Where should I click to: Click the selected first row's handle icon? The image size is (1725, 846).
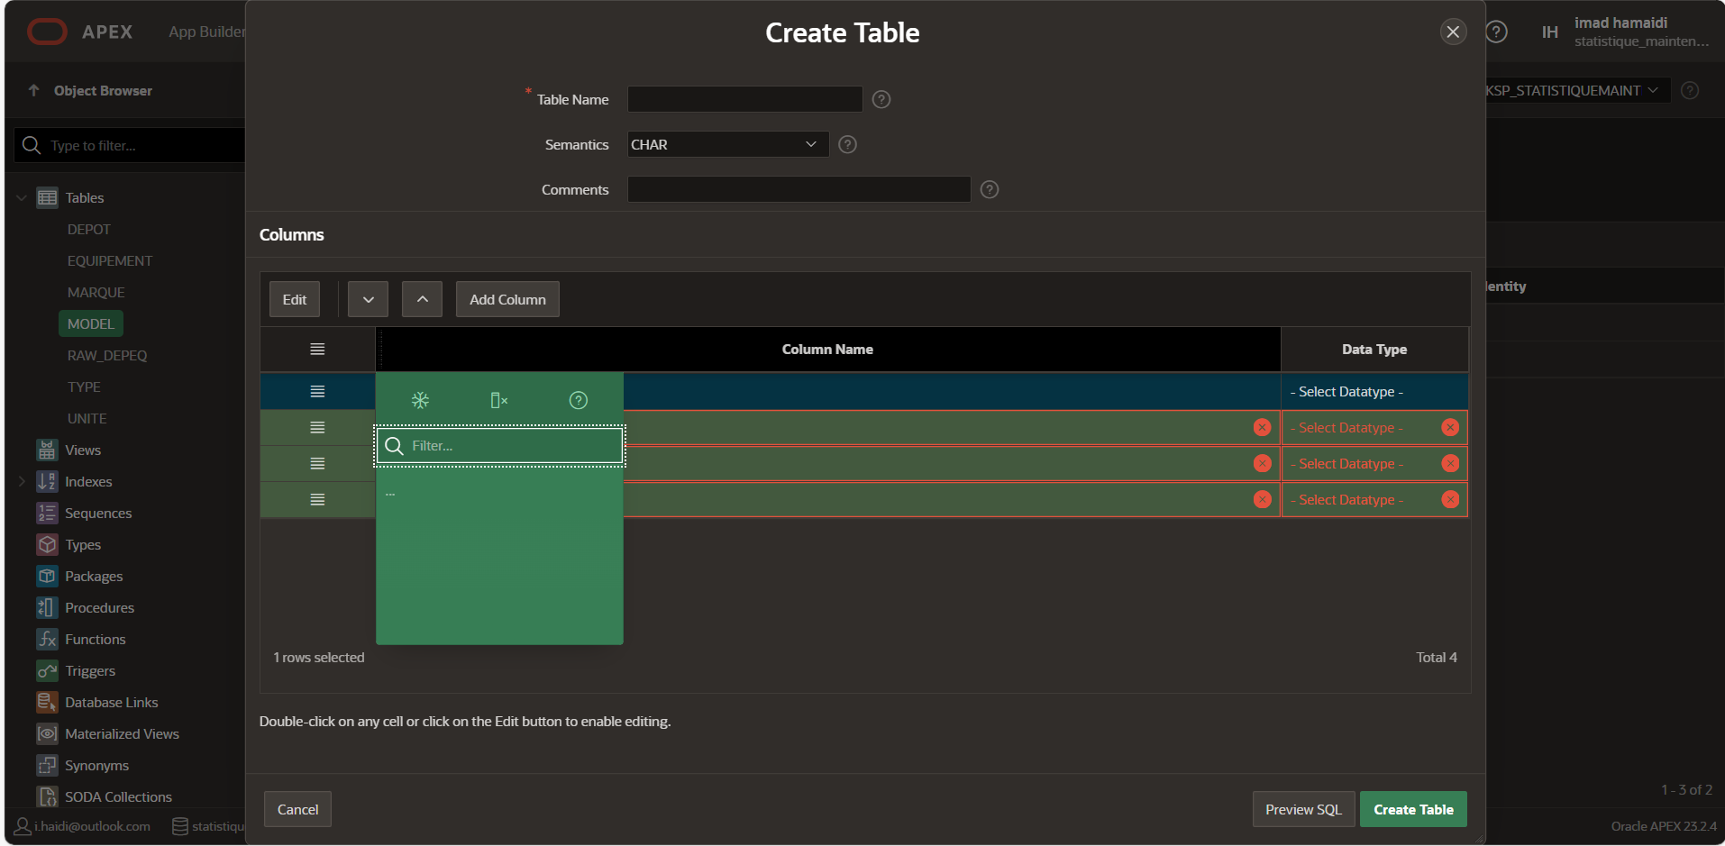click(317, 392)
